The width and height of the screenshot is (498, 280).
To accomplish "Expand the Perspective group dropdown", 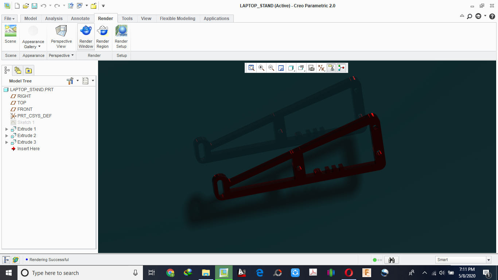I will click(x=72, y=55).
